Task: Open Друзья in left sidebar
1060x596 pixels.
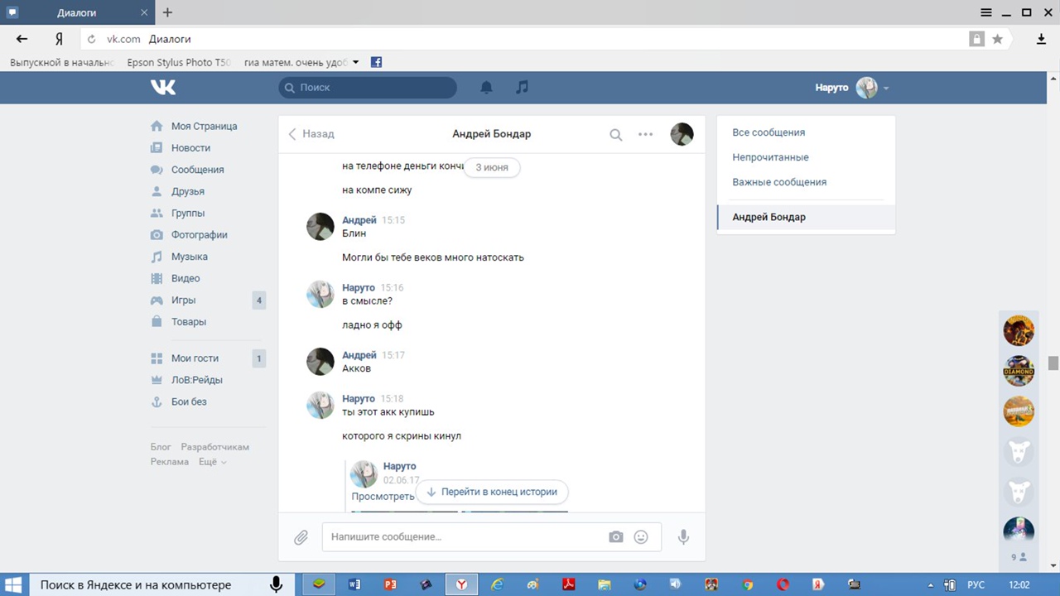Action: coord(187,191)
